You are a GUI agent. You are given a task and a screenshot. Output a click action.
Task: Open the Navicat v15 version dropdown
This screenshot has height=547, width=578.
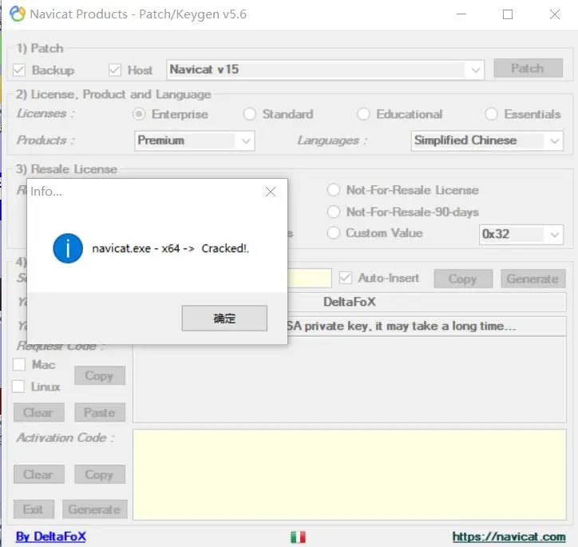pos(325,69)
